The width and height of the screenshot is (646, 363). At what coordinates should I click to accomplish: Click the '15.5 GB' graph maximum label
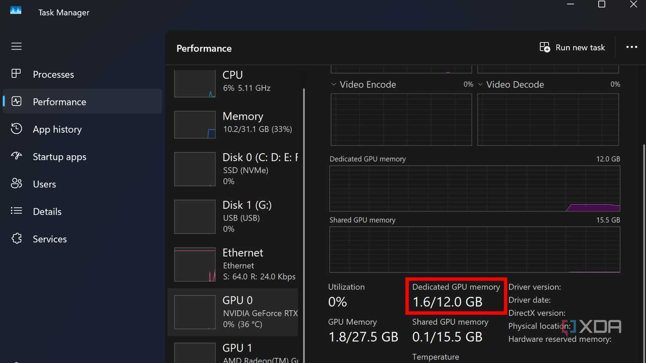pos(608,220)
